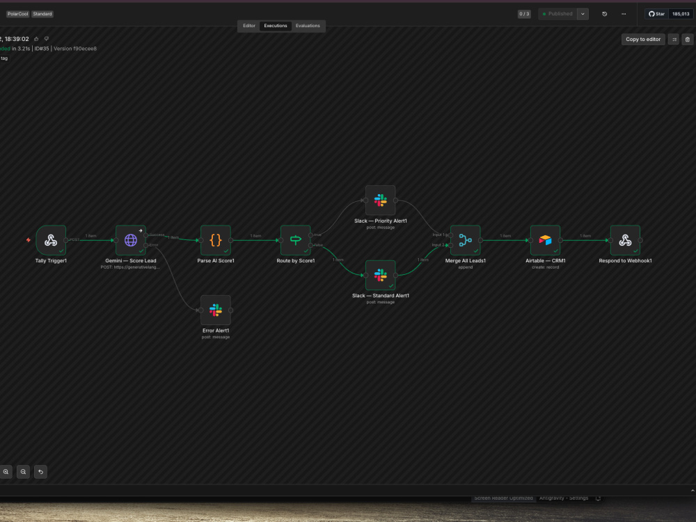This screenshot has height=522, width=696.
Task: Open workflow version history icon
Action: [x=605, y=14]
